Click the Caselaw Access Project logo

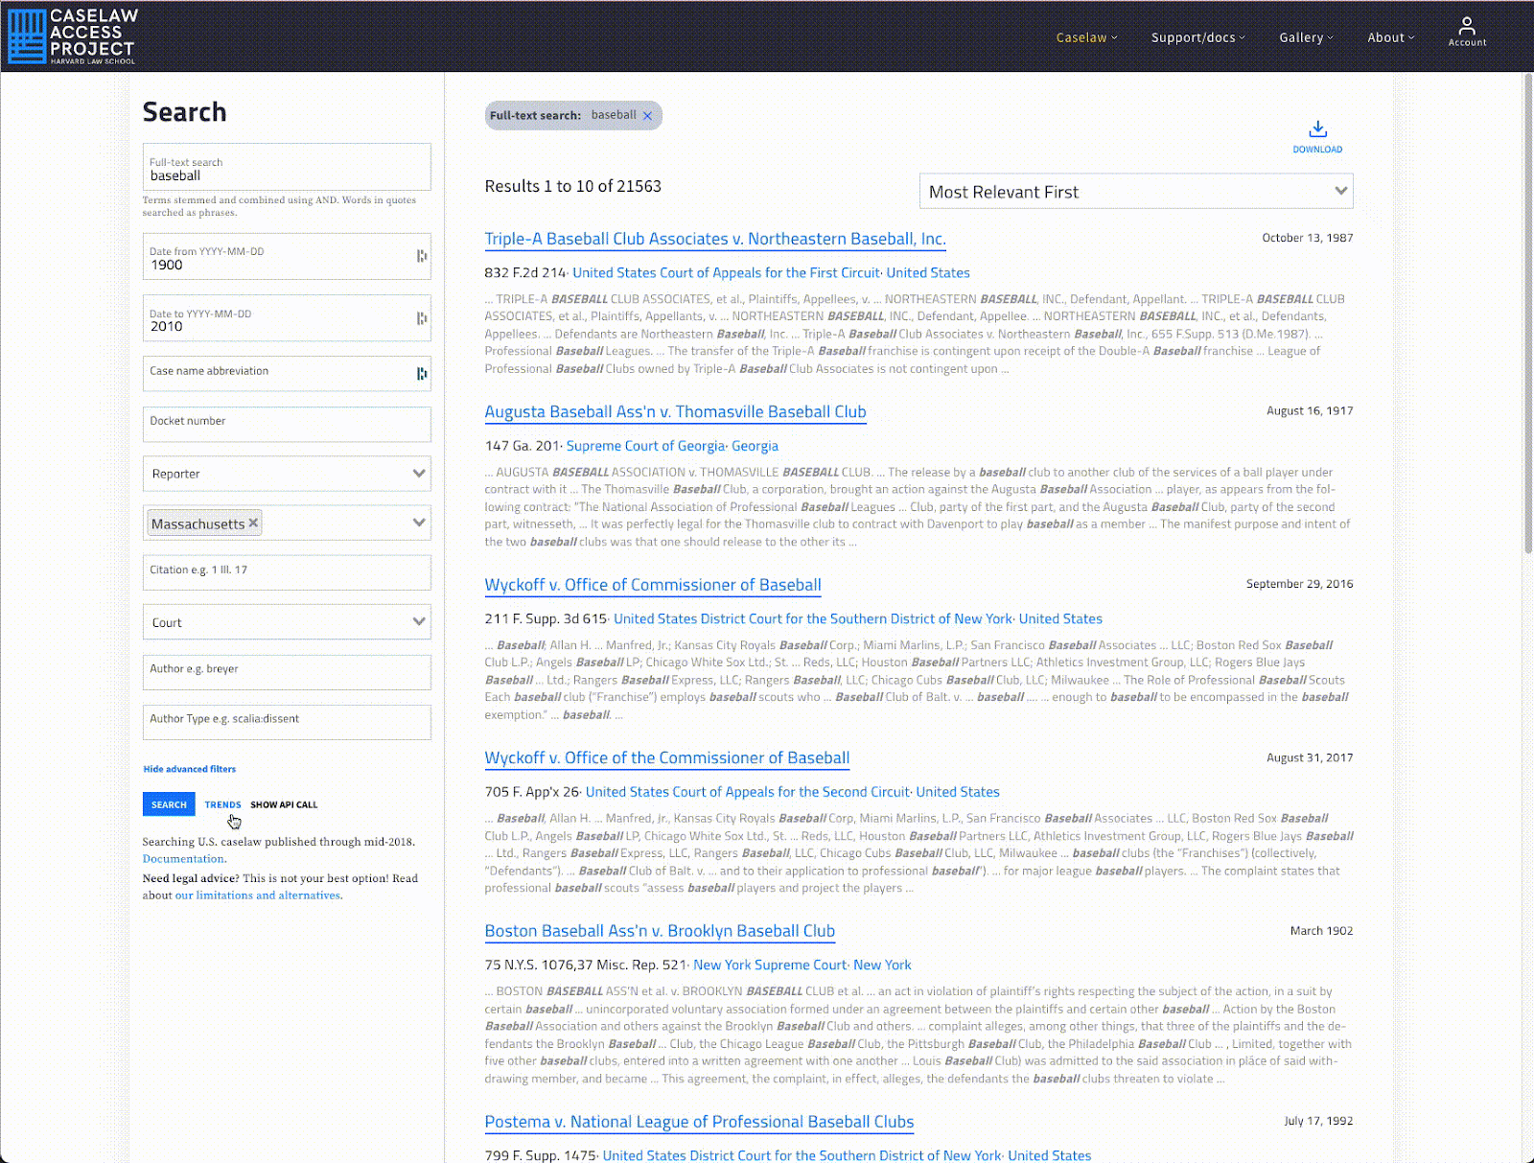(x=72, y=35)
